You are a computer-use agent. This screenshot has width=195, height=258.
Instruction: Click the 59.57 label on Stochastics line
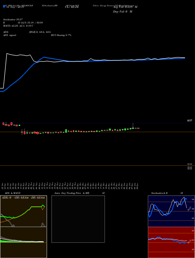[x=189, y=209]
